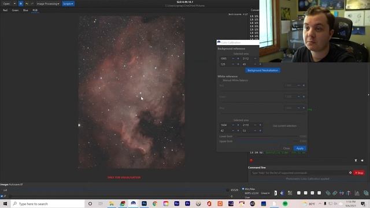The image size is (370, 208).
Task: Click the histogram icon in bottom toolbar
Action: [x=357, y=193]
